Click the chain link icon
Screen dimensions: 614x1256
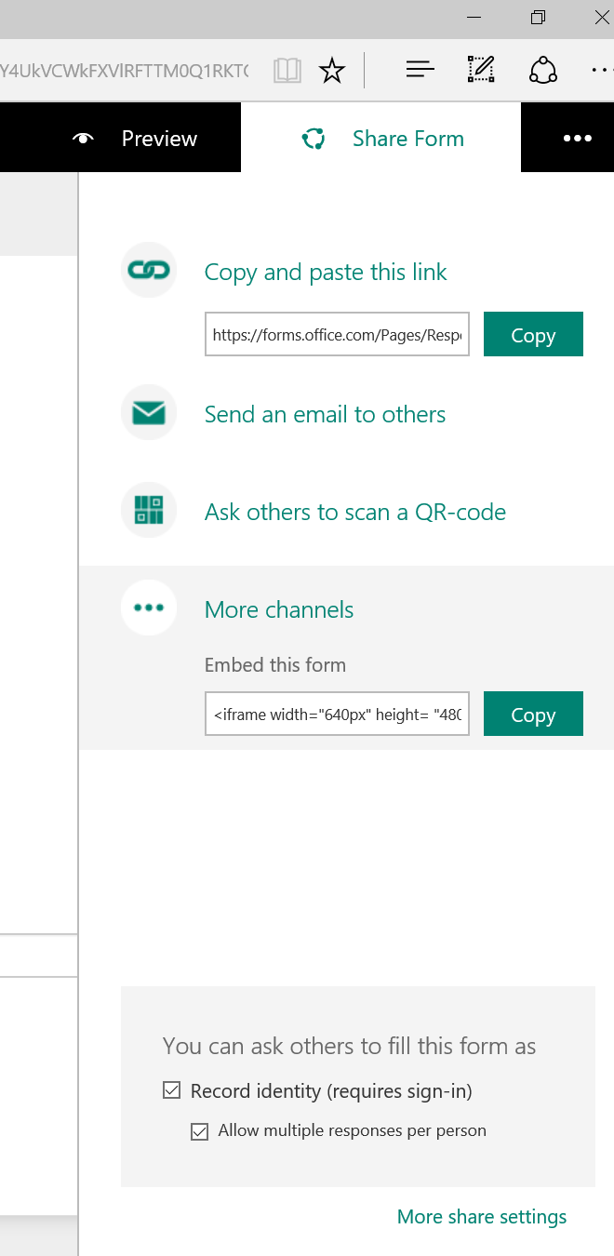pyautogui.click(x=149, y=270)
